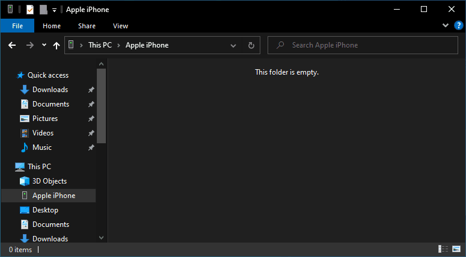Switch to the View ribbon tab

121,26
